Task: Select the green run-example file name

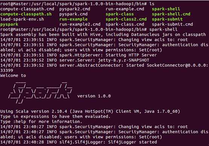Action: (x=73, y=19)
